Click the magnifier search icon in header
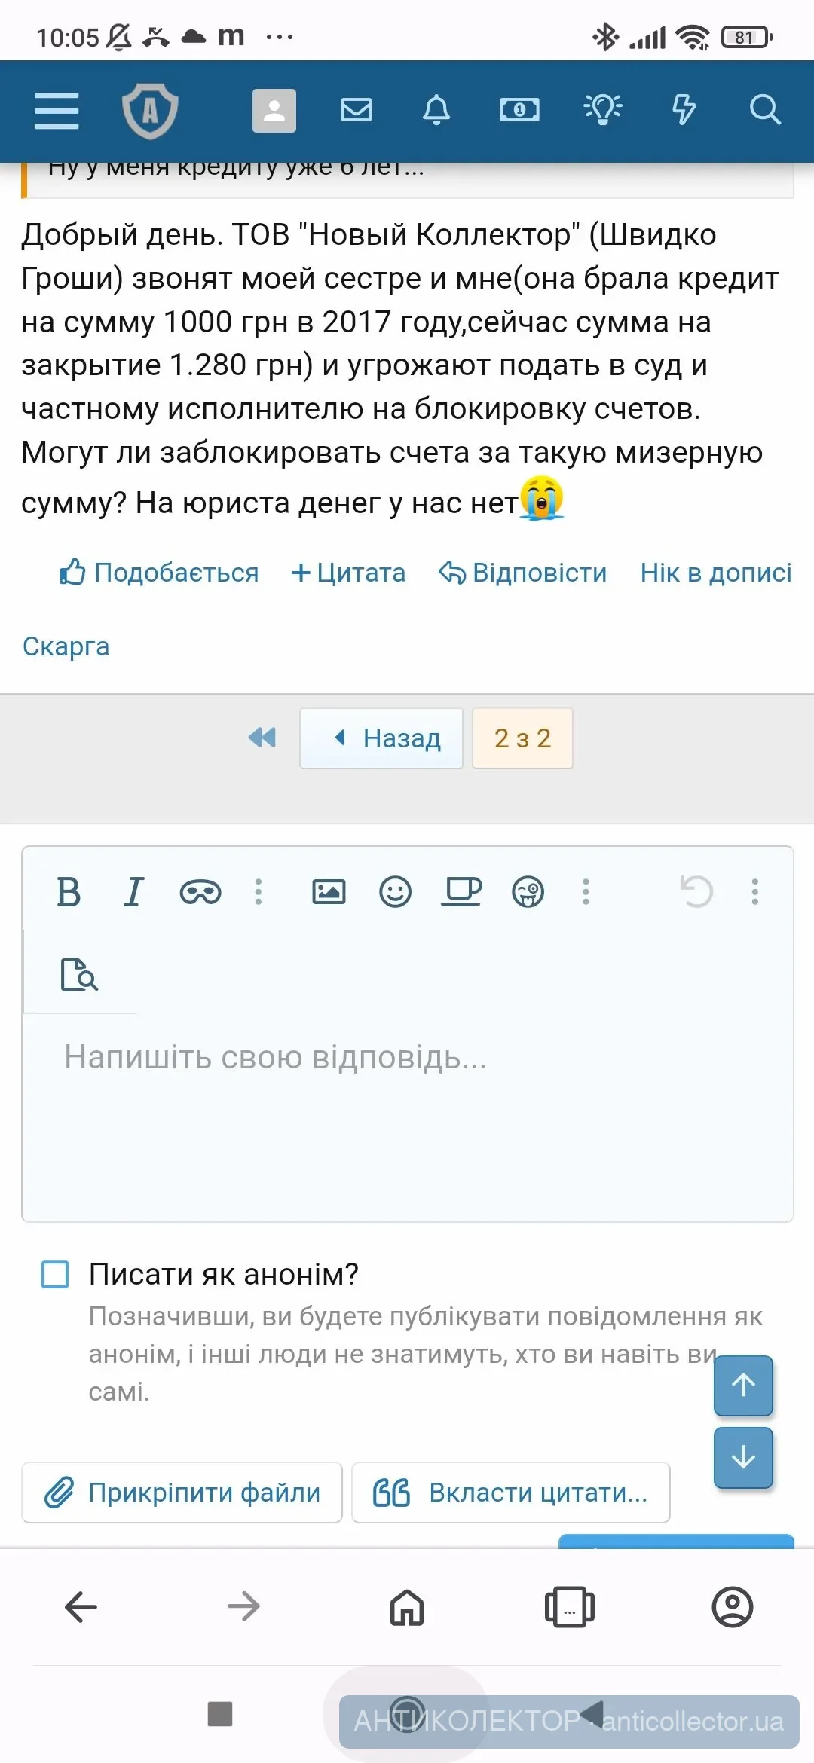Viewport: 814px width, 1763px height. [764, 110]
